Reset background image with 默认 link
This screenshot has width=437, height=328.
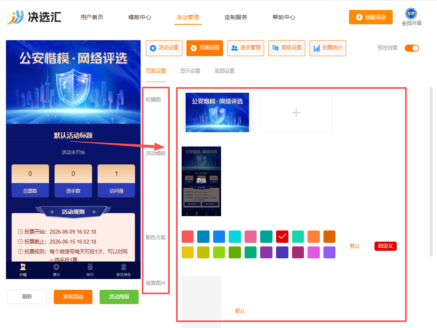click(x=240, y=311)
